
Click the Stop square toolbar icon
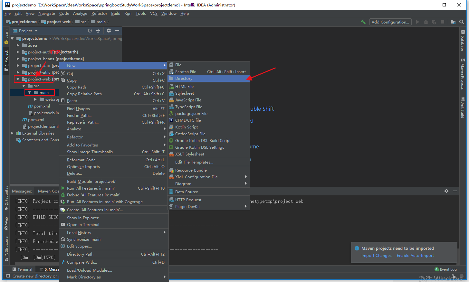click(443, 22)
